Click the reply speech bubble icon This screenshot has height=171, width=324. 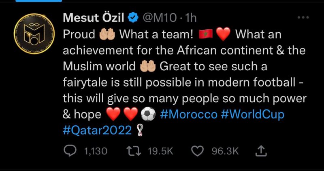[70, 152]
